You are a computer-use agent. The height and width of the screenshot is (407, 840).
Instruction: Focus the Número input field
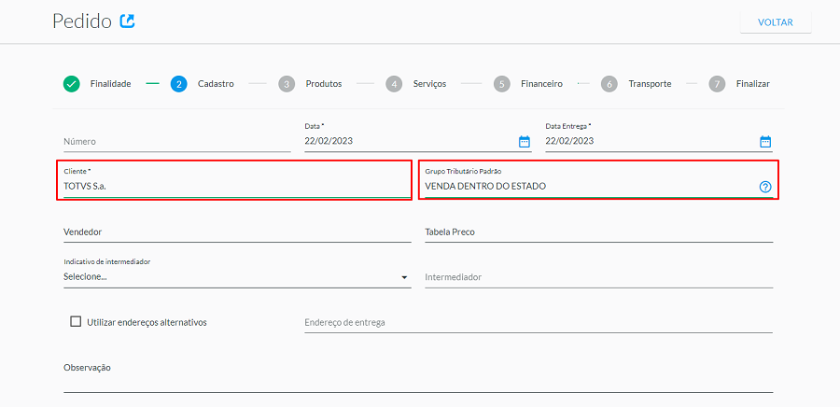point(176,142)
